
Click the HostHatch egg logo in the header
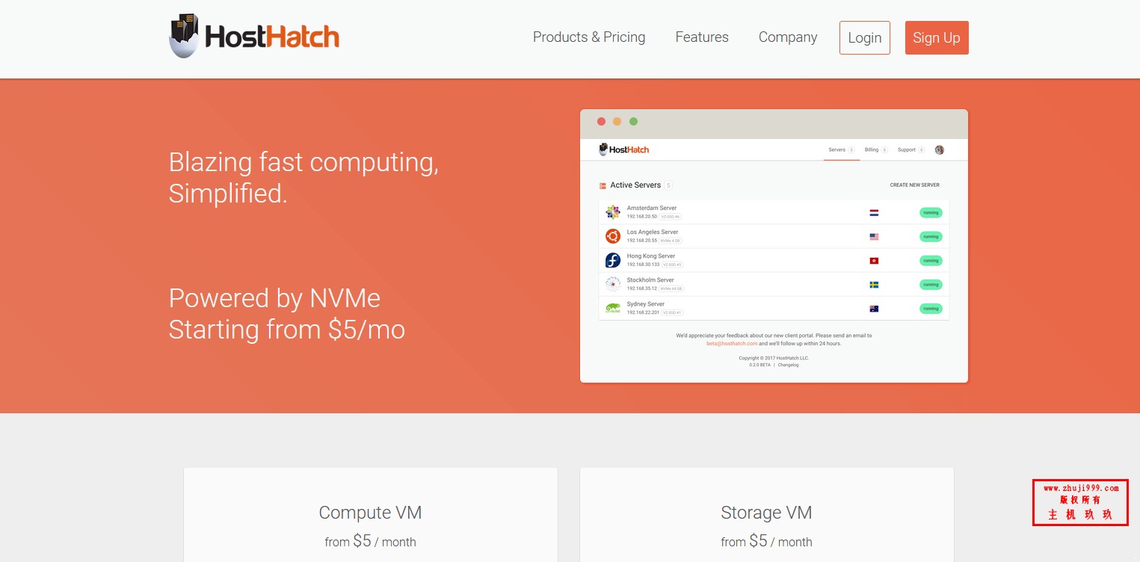(x=254, y=36)
